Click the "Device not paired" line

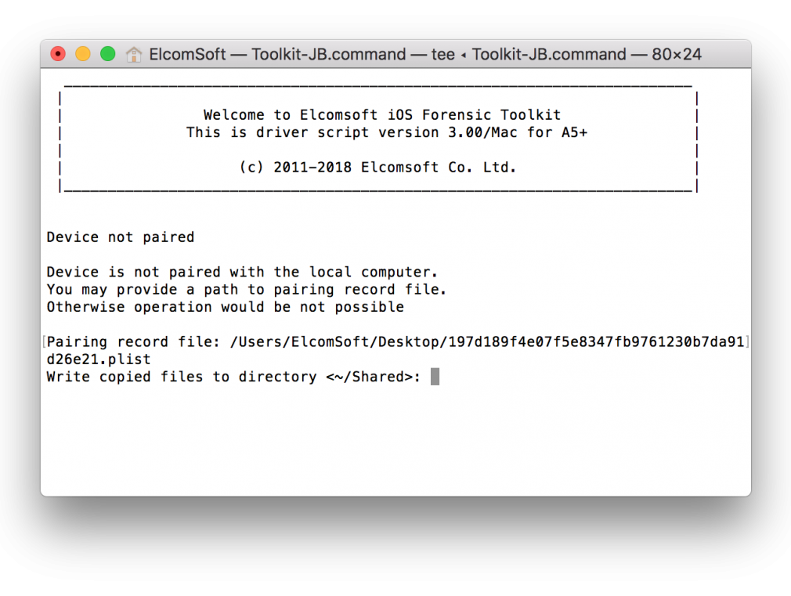pyautogui.click(x=121, y=237)
